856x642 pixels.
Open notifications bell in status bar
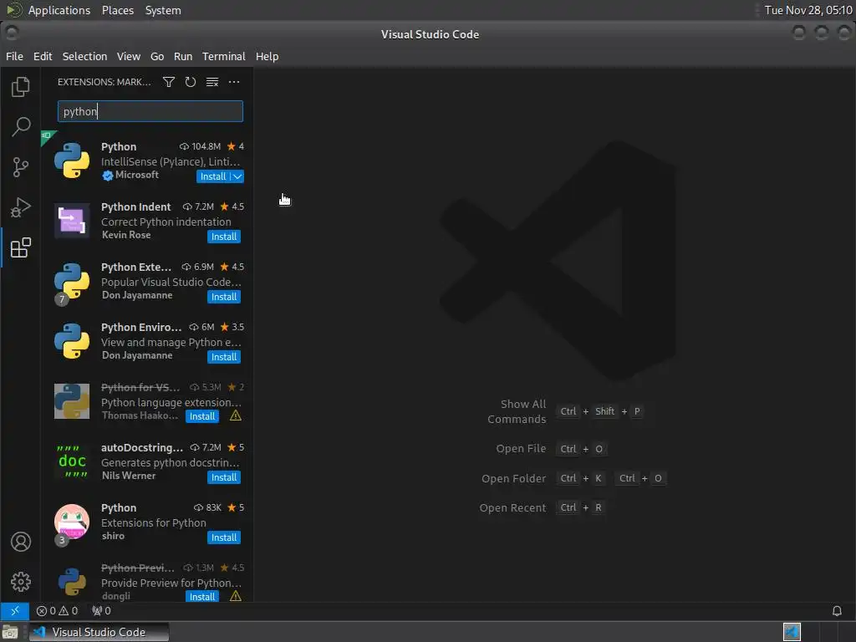click(837, 610)
